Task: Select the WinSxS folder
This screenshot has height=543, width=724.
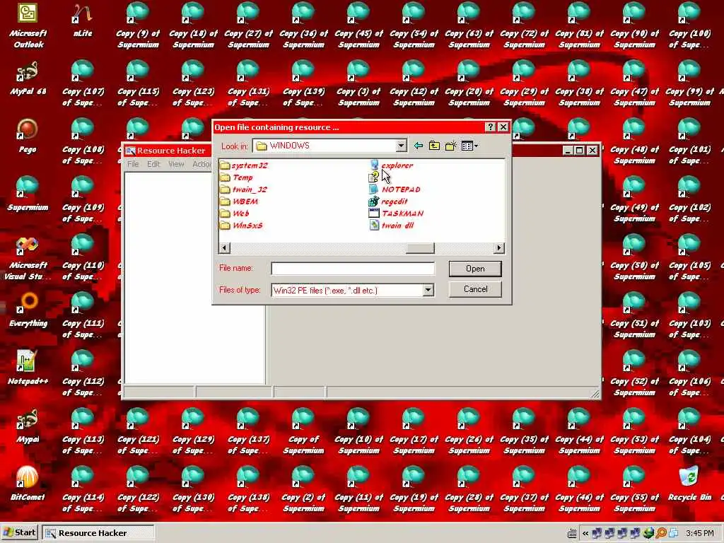Action: point(242,226)
